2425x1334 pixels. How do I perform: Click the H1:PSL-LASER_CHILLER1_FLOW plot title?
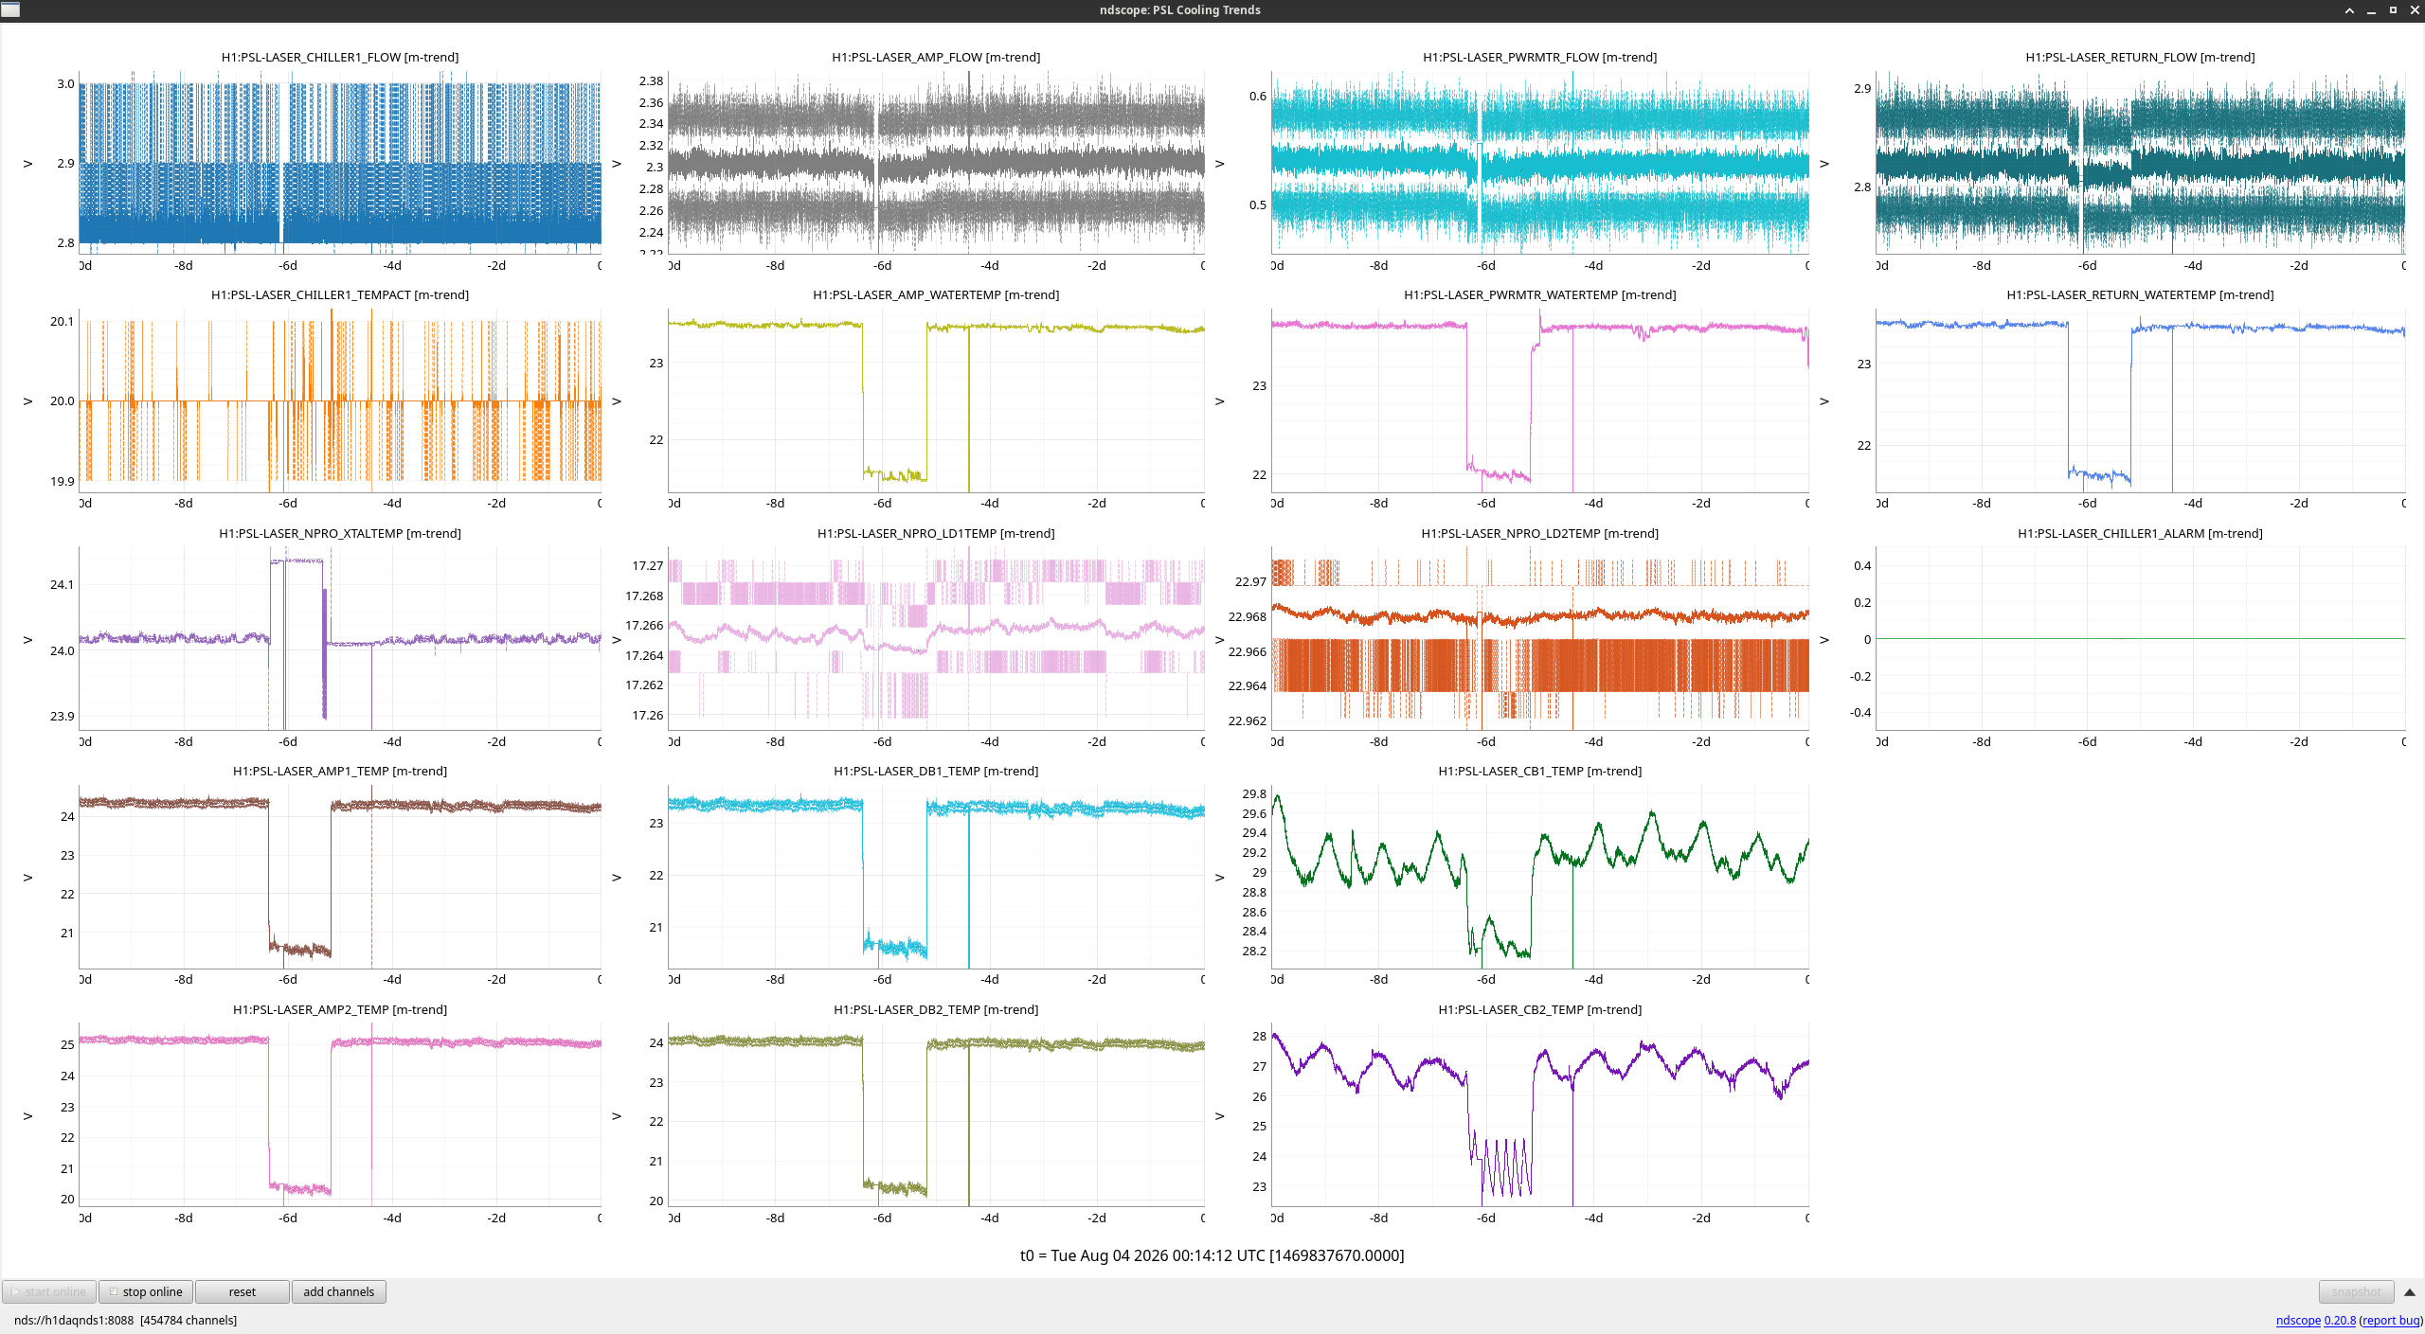(x=340, y=57)
